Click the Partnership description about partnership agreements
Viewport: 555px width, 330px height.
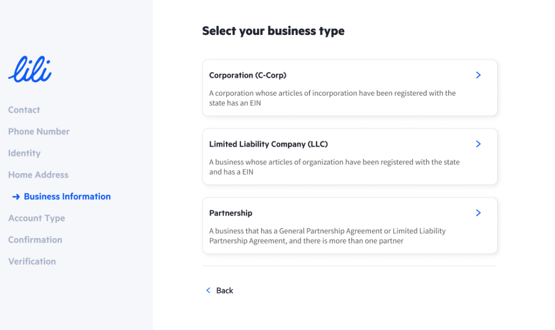pos(327,236)
